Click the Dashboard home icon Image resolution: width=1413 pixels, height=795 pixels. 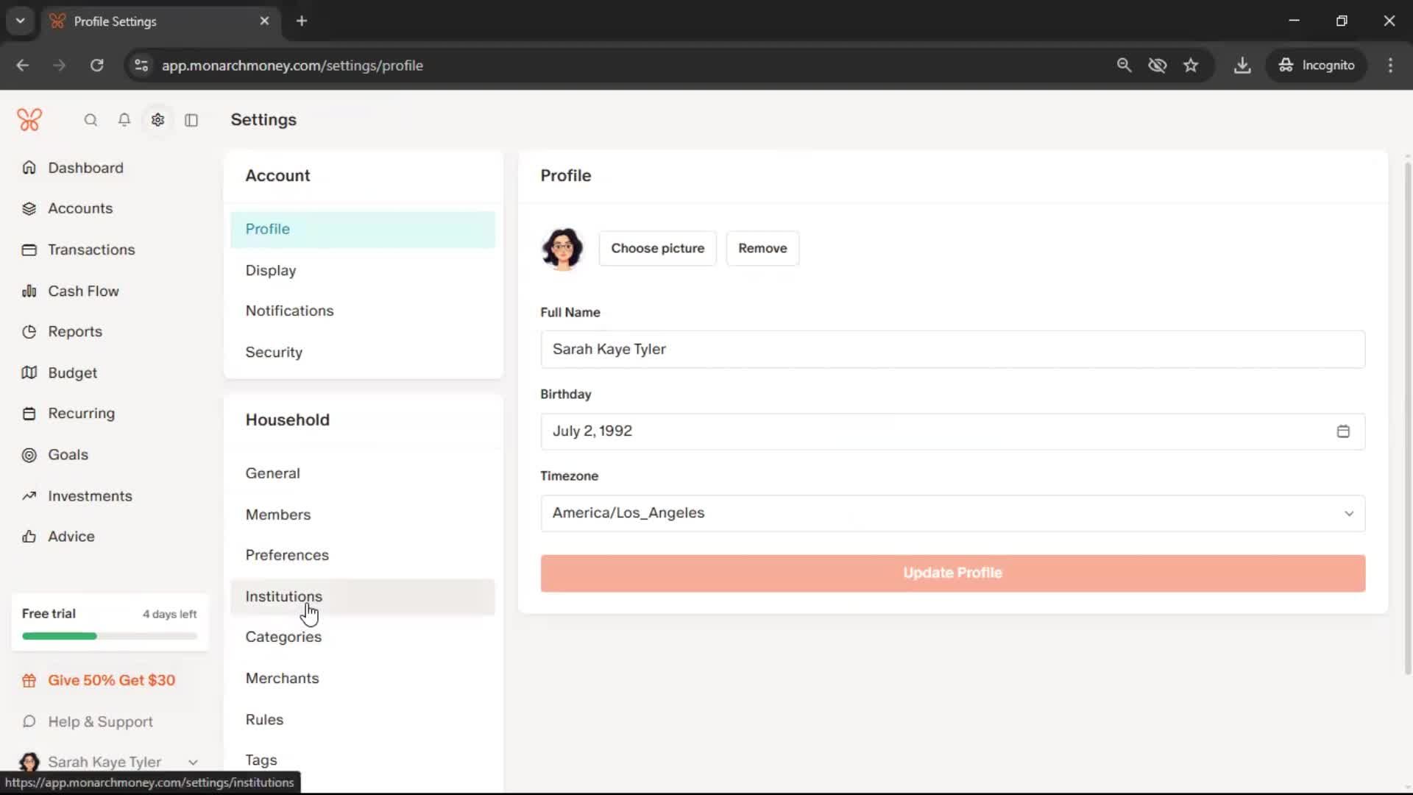pyautogui.click(x=29, y=168)
